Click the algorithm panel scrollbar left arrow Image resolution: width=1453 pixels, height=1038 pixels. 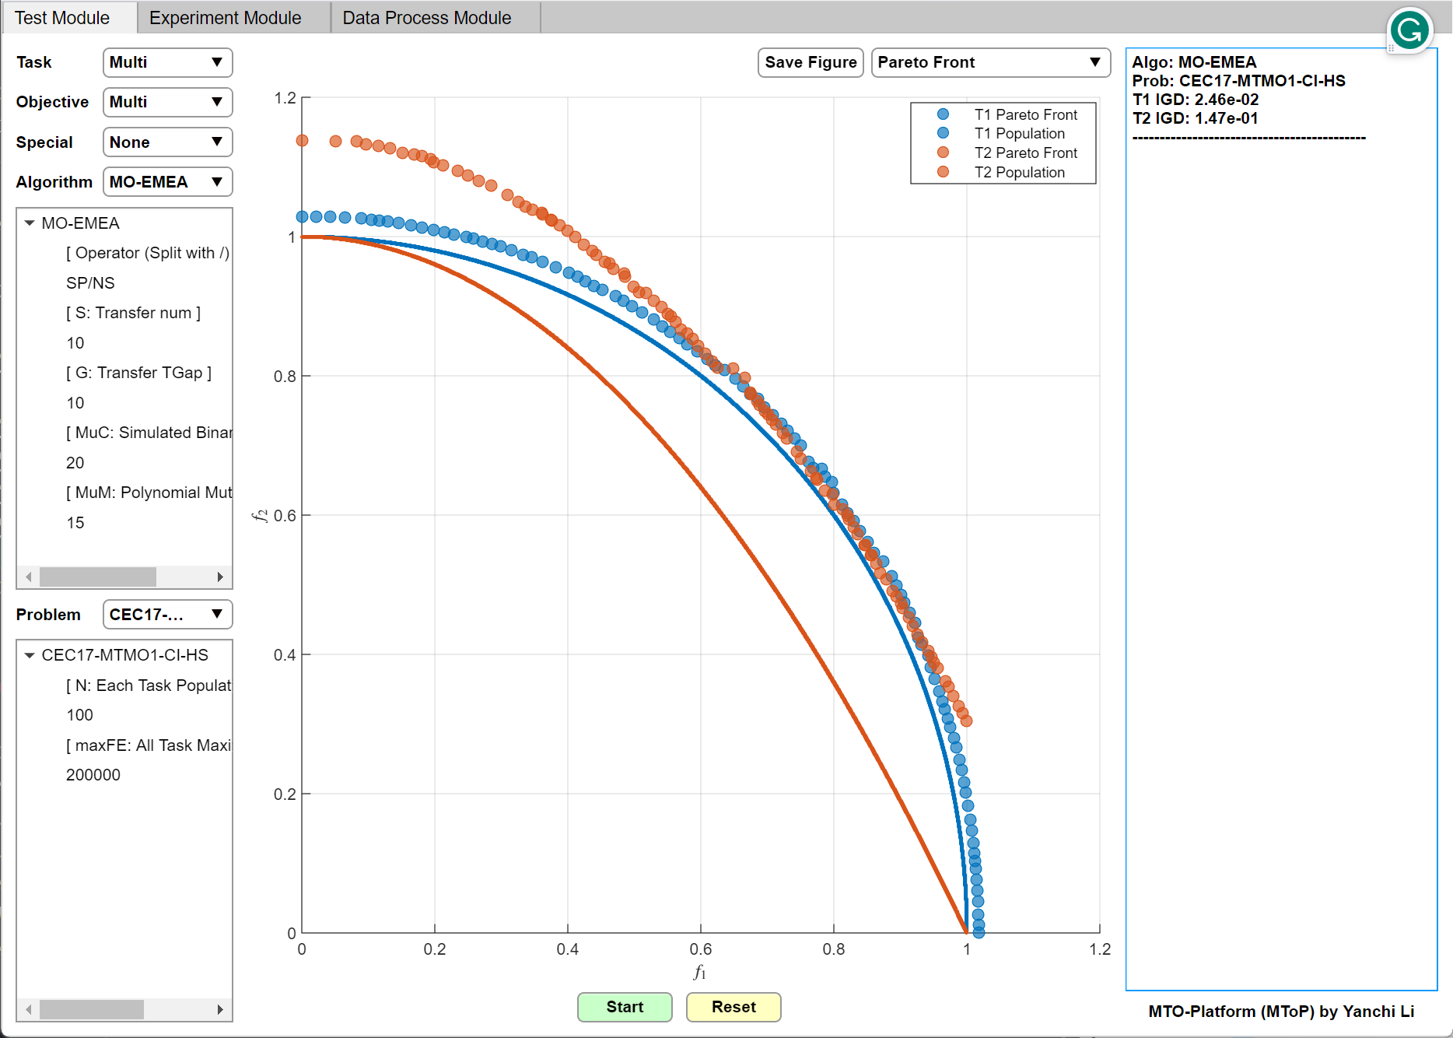29,577
